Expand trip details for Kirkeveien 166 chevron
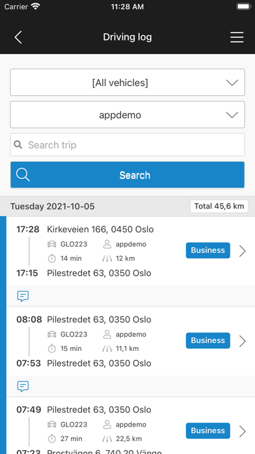 pos(243,251)
